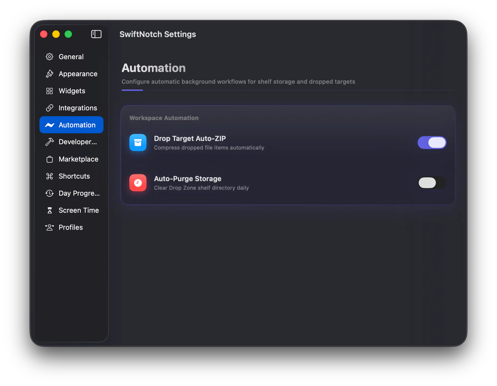Select Widgets in the sidebar
Viewport: 497px width, 386px height.
click(x=71, y=91)
